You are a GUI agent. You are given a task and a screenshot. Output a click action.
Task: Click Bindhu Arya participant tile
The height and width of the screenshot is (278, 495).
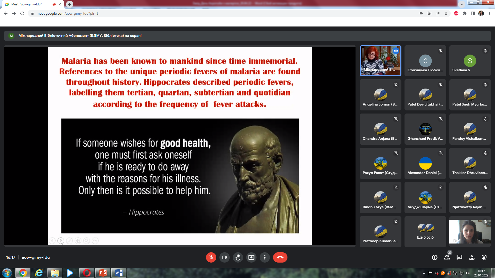[380, 198]
